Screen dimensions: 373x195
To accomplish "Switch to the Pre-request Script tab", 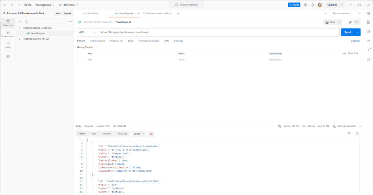I will tap(148, 41).
